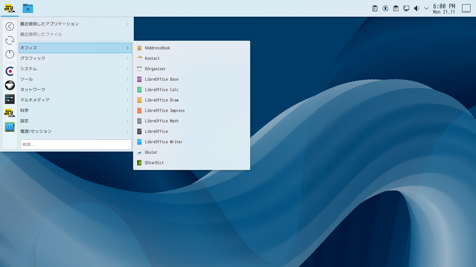The height and width of the screenshot is (267, 476).
Task: Expand the arrow beside 電源/セッション
Action: (x=128, y=131)
